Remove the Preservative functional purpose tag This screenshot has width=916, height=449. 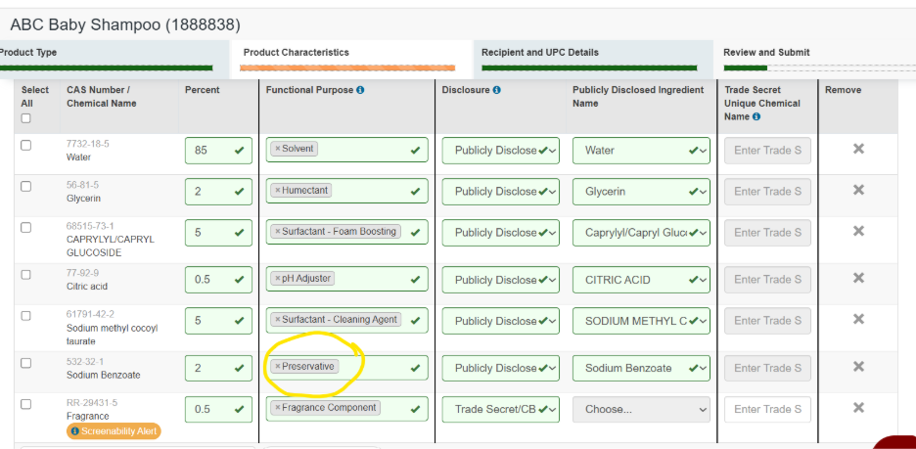(x=278, y=367)
